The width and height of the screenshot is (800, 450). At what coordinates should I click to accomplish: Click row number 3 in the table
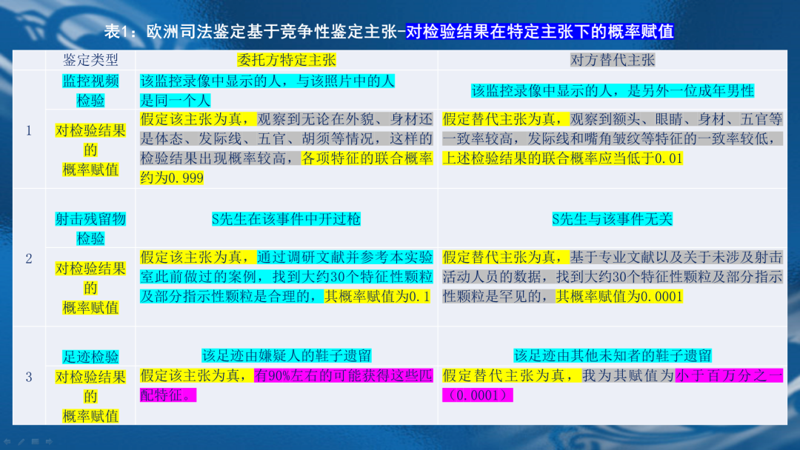point(29,377)
